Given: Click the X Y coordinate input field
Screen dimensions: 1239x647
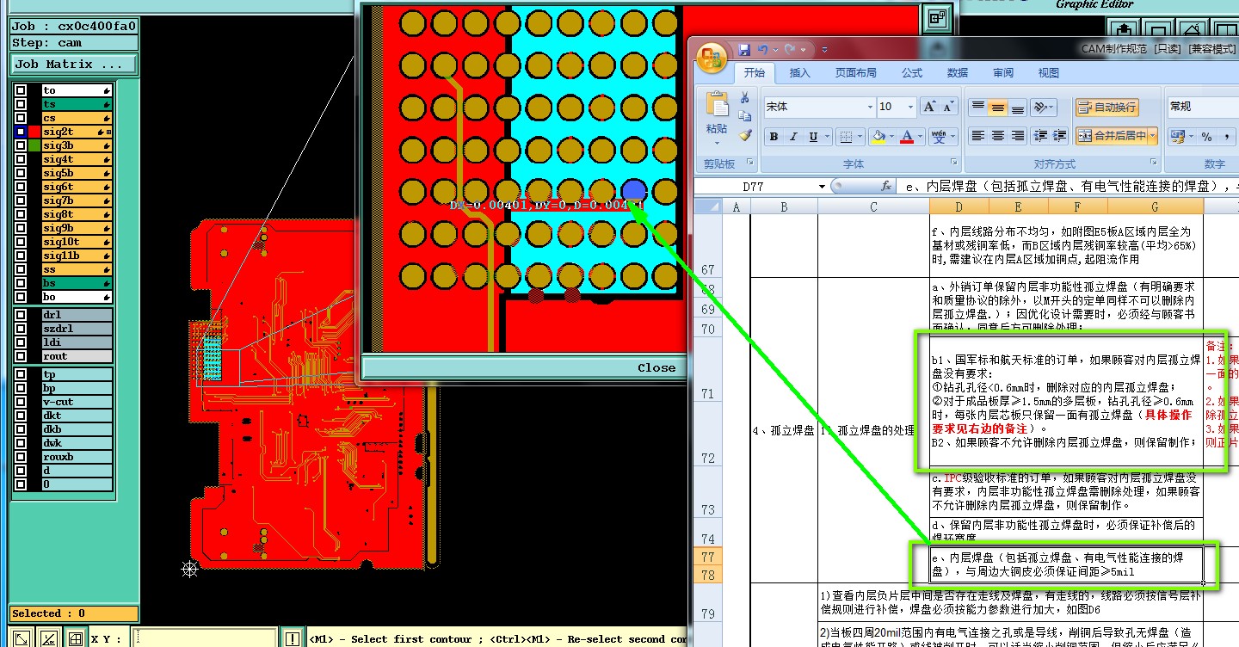Looking at the screenshot, I should pyautogui.click(x=204, y=638).
